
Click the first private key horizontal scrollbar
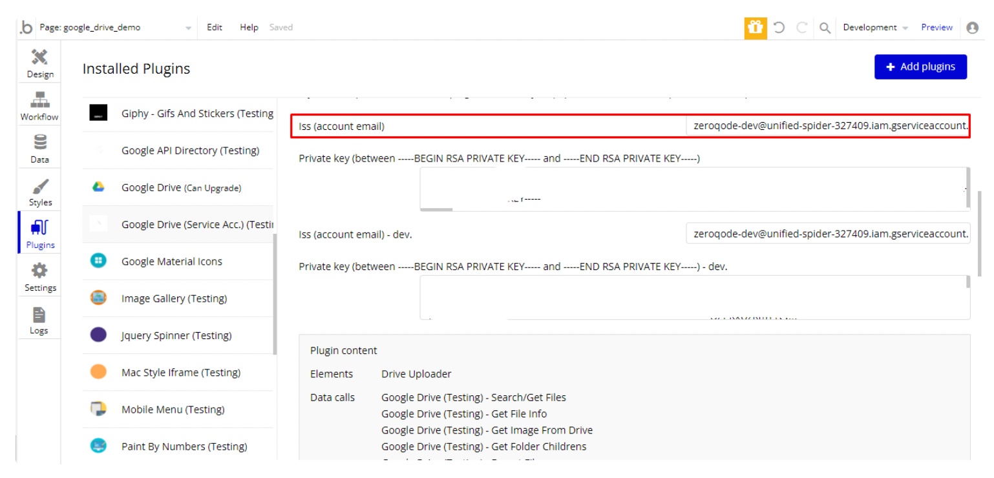coord(436,209)
